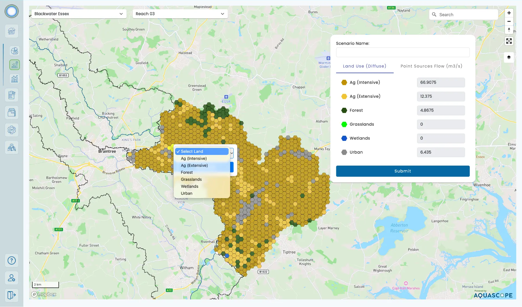Click the mapbox logo link

pyautogui.click(x=44, y=295)
